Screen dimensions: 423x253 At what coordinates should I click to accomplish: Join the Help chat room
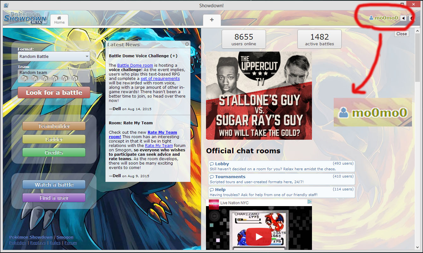point(282,192)
